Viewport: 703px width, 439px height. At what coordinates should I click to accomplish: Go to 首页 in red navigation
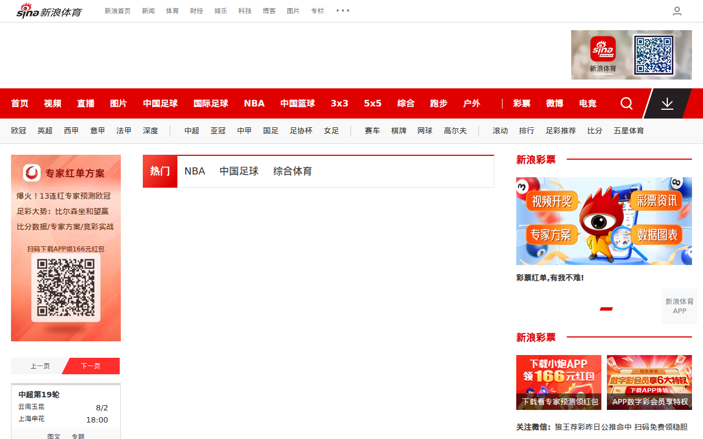[20, 103]
